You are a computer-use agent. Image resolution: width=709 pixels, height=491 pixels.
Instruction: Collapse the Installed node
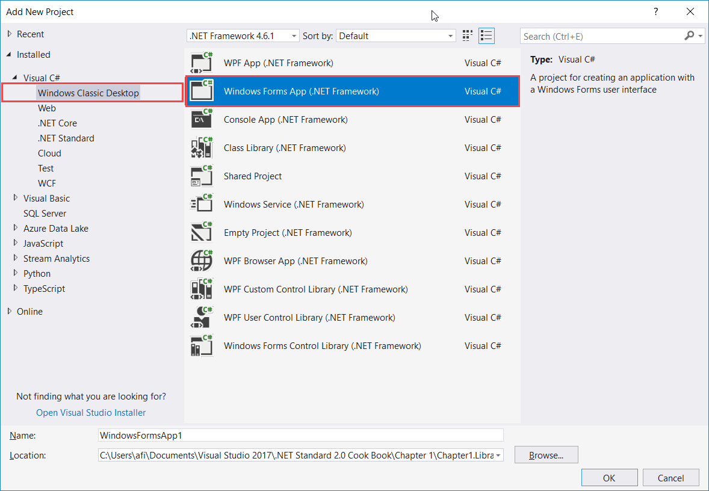(9, 55)
